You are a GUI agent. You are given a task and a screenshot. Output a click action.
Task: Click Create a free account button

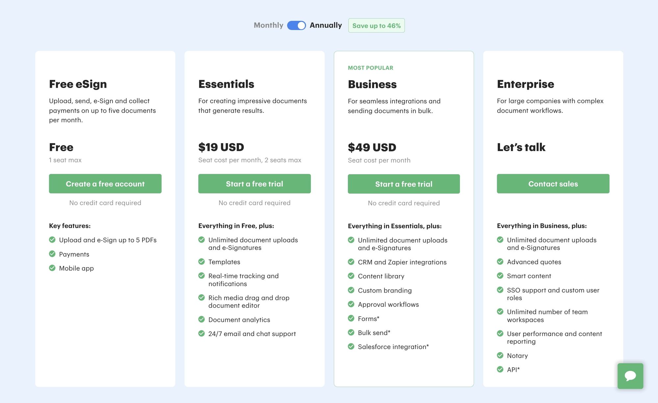[x=105, y=184]
